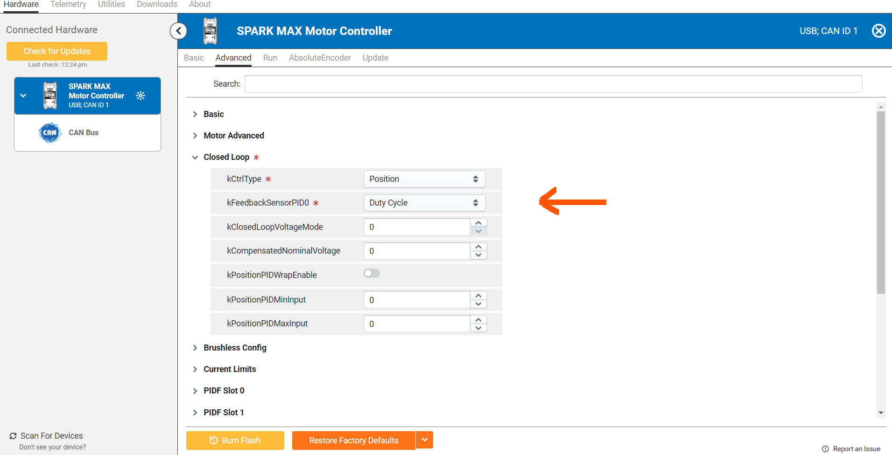892x455 pixels.
Task: Click the Scan For Devices refresh icon
Action: [13, 436]
